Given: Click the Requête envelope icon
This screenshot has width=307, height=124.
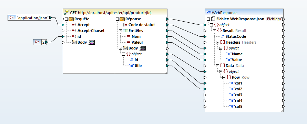Looking at the screenshot, I should 71,19.
